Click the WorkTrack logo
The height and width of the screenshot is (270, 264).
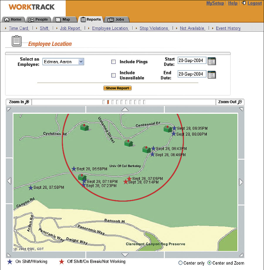click(x=32, y=7)
